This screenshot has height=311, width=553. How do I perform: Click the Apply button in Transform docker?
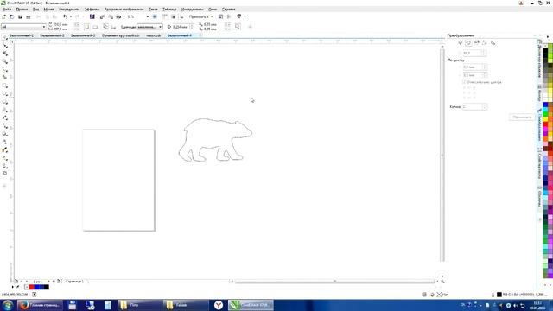522,117
